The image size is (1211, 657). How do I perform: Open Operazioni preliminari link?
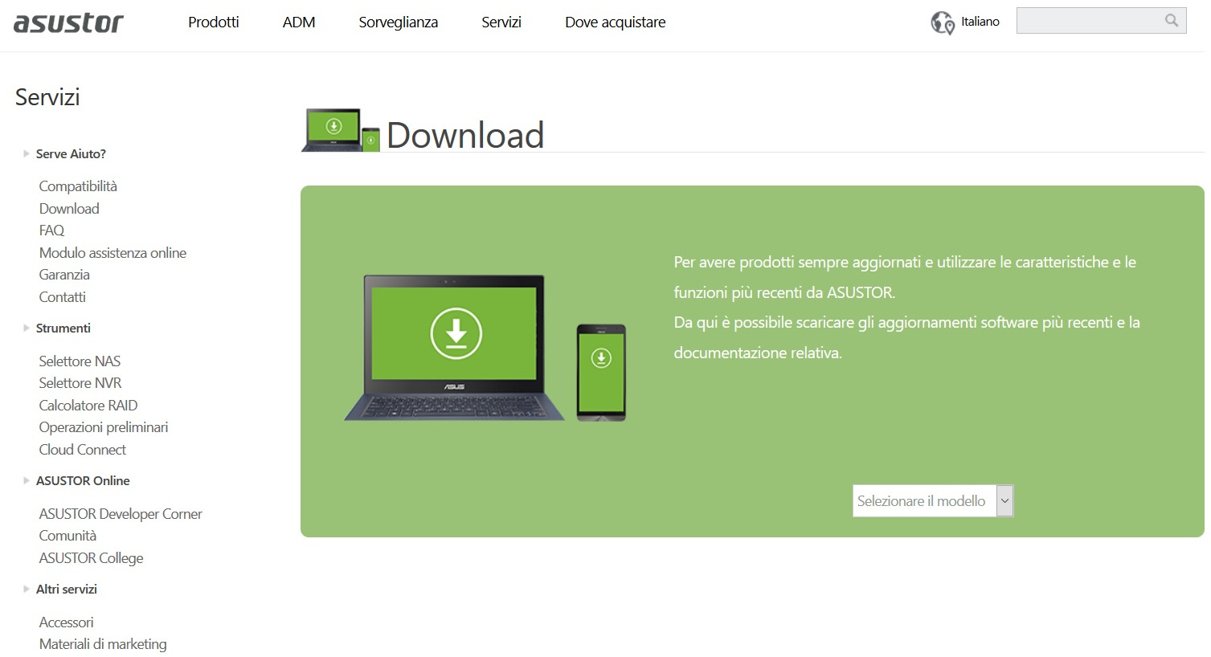coord(104,427)
